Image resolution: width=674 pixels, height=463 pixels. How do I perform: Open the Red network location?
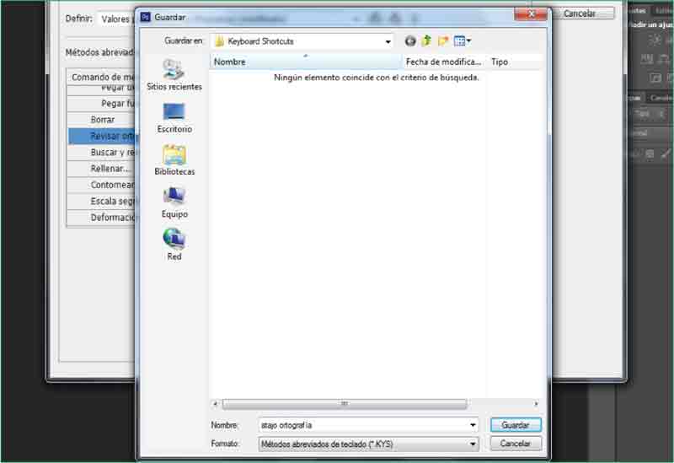click(x=174, y=245)
